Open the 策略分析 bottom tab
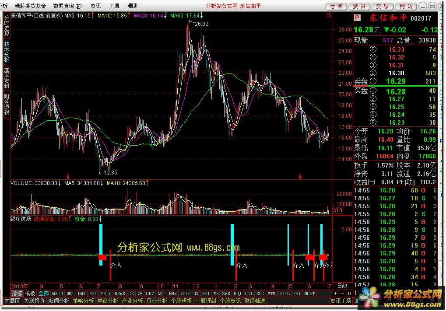446x311 pixels. tap(83, 301)
